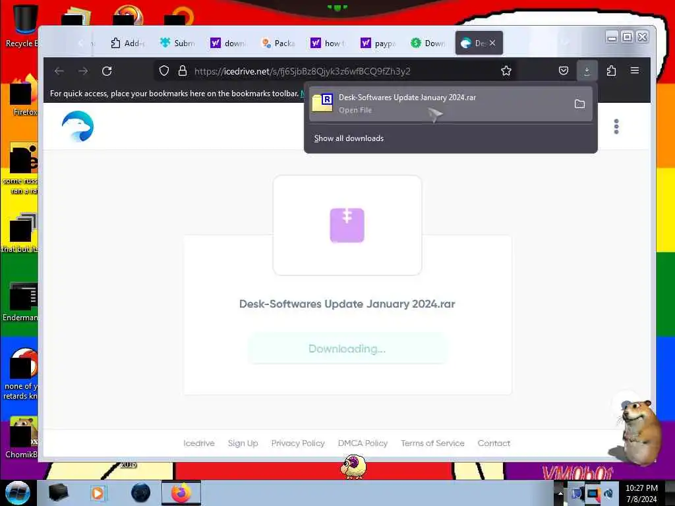The width and height of the screenshot is (675, 506).
Task: Open Desk-Softwares Update January 2024.rar download entry
Action: pyautogui.click(x=450, y=103)
